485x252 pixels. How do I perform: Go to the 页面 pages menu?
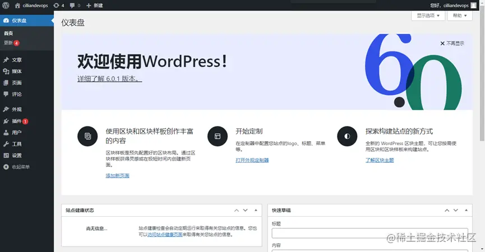click(17, 83)
